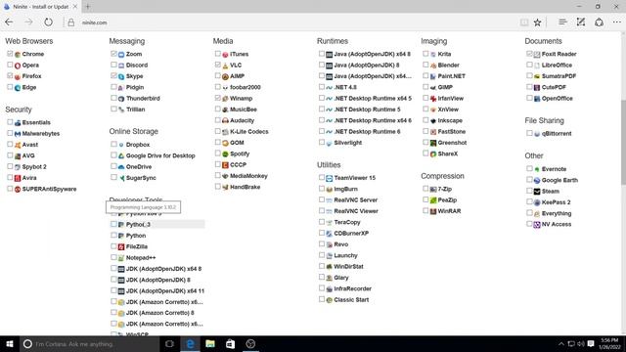Image resolution: width=626 pixels, height=352 pixels.
Task: Click the CCCP icon
Action: pyautogui.click(x=225, y=165)
